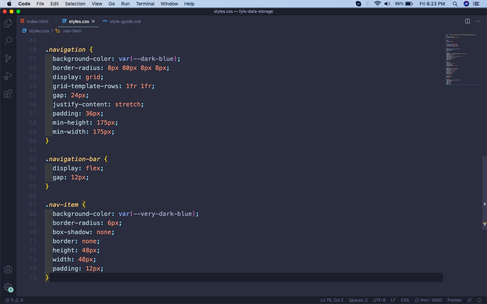Viewport: 487px width, 304px height.
Task: Open the Help menu
Action: 189,4
